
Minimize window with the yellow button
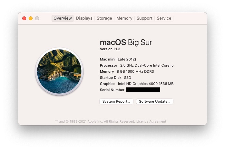pos(31,18)
